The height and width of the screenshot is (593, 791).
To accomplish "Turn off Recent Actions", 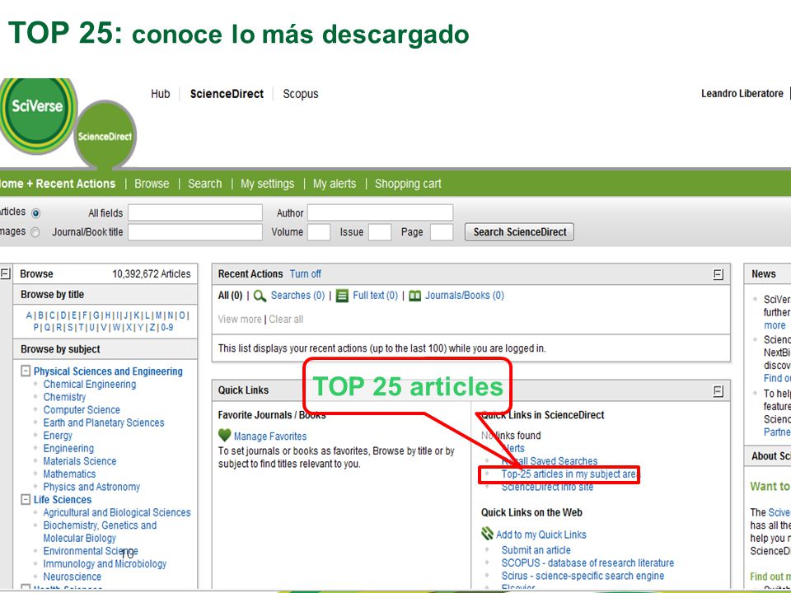I will click(x=305, y=273).
